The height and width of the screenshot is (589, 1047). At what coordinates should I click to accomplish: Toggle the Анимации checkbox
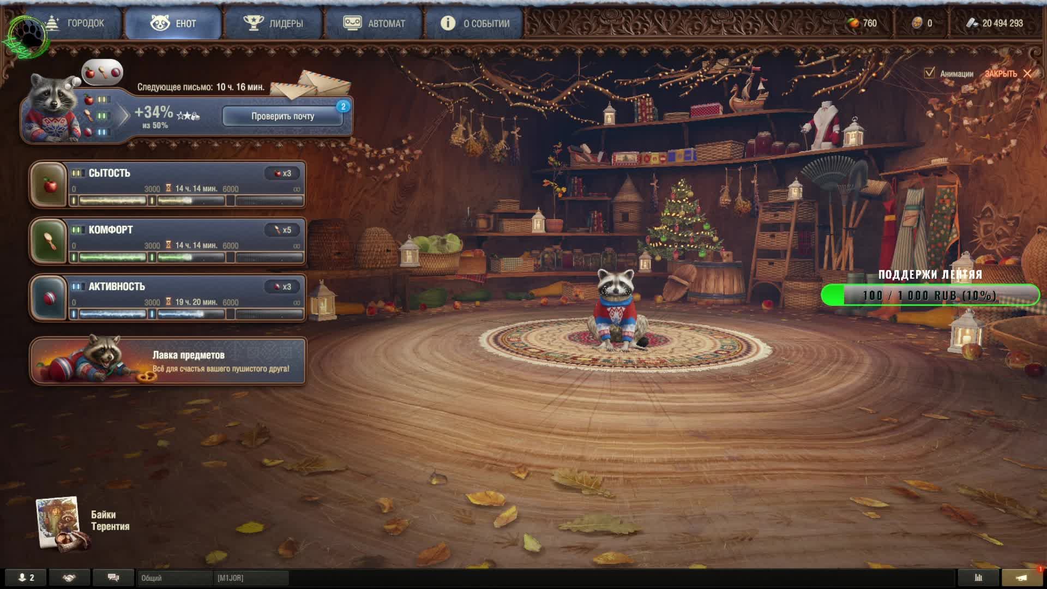click(930, 73)
